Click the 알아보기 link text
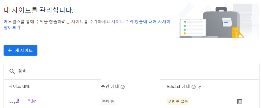The width and height of the screenshot is (261, 108). (x=12, y=27)
